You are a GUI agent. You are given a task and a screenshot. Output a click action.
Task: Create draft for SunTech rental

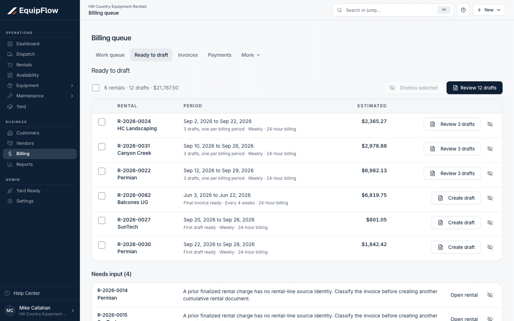(x=456, y=223)
